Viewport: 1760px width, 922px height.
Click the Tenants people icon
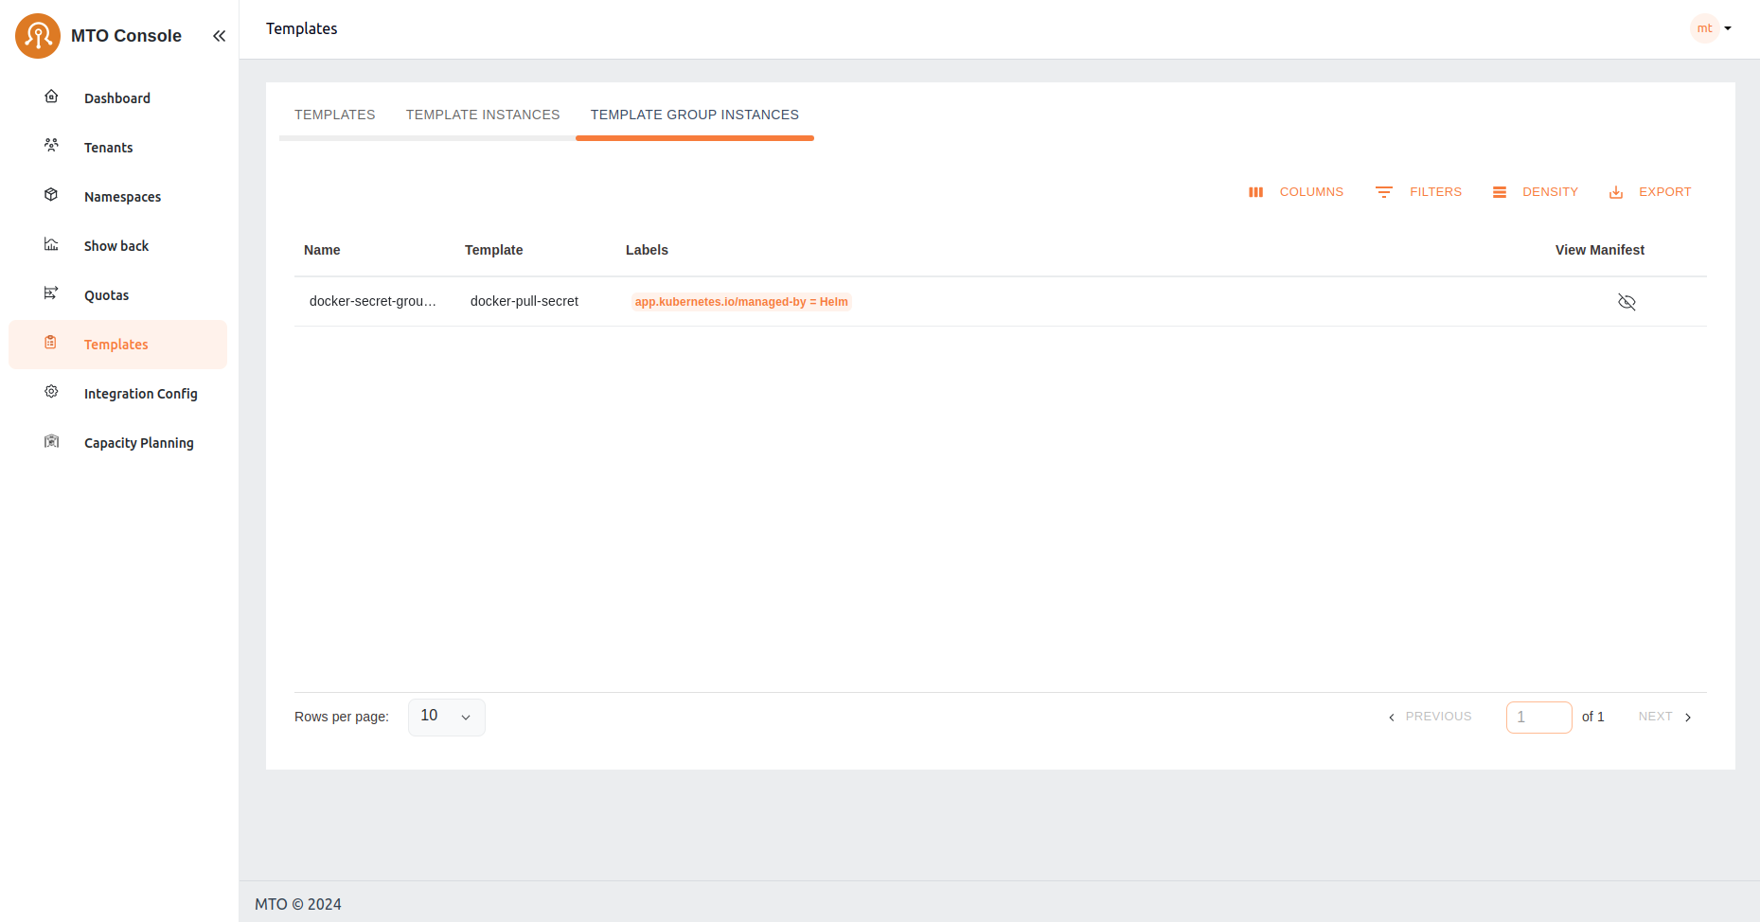[x=51, y=146]
